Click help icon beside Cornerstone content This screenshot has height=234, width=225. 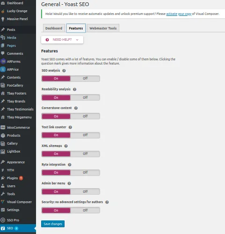pyautogui.click(x=76, y=108)
